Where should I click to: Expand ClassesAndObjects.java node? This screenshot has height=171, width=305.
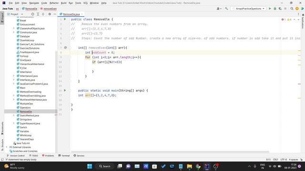14,28
